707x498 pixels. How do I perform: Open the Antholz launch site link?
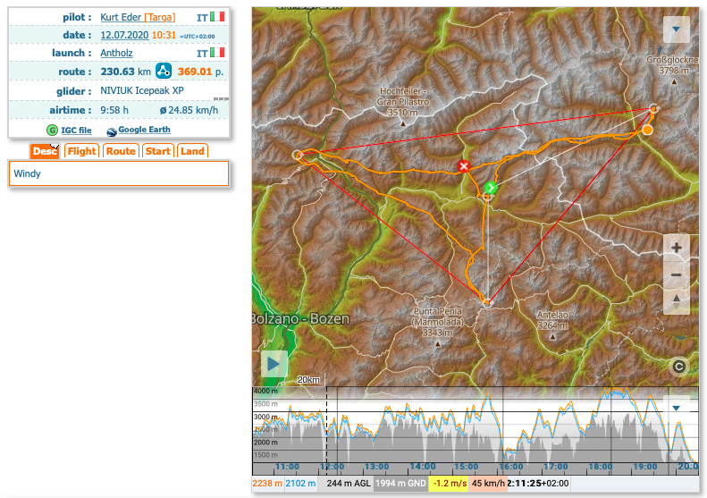pyautogui.click(x=118, y=53)
